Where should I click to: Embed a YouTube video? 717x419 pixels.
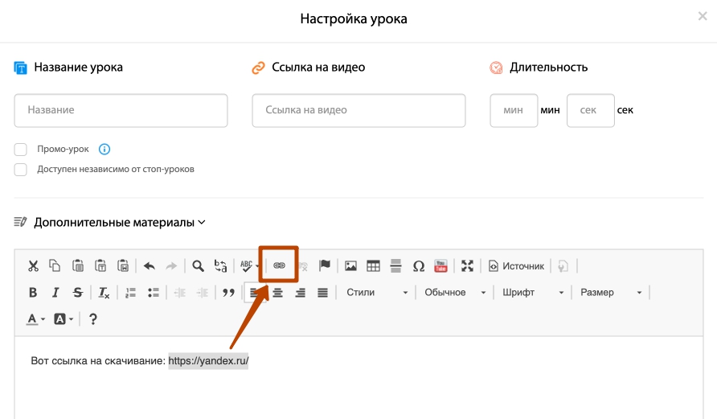pos(440,265)
